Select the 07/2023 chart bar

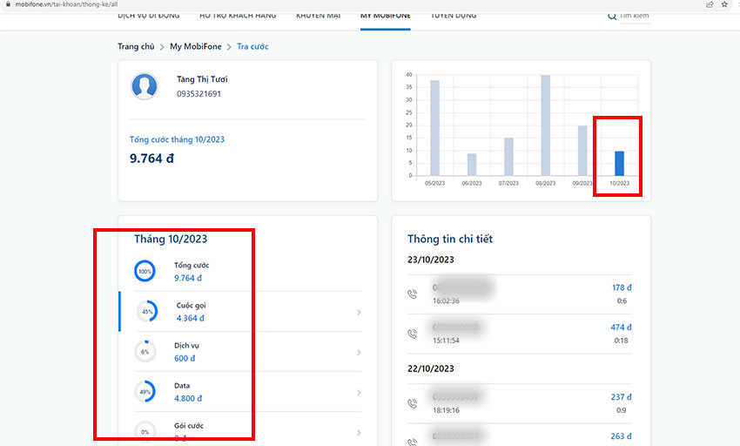coord(508,157)
